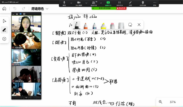Activate the lasso select tool

(130, 25)
